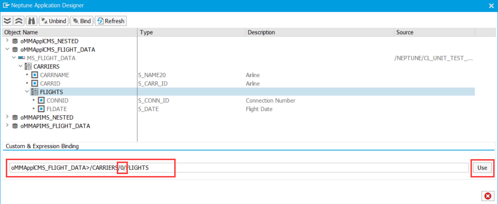Click the MS_FLIGHT_DATA structure icon

(22, 58)
